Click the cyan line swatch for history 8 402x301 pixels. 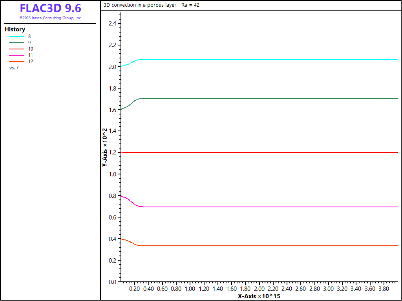click(x=16, y=36)
